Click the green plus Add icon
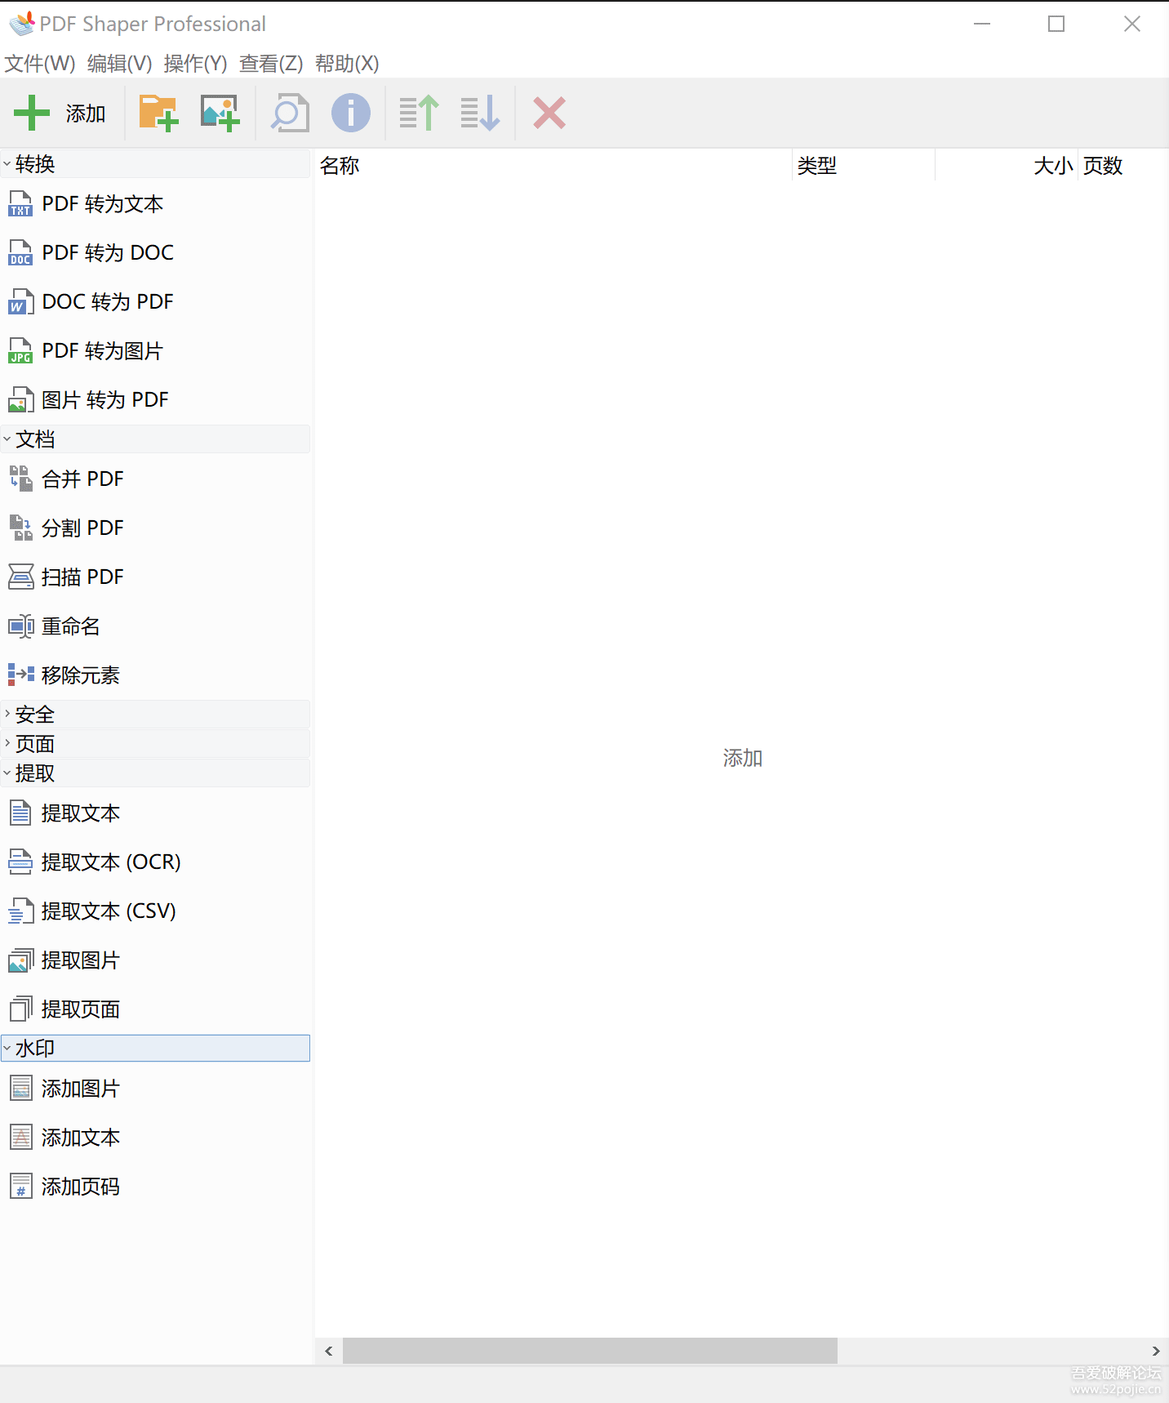The image size is (1169, 1403). tap(32, 113)
